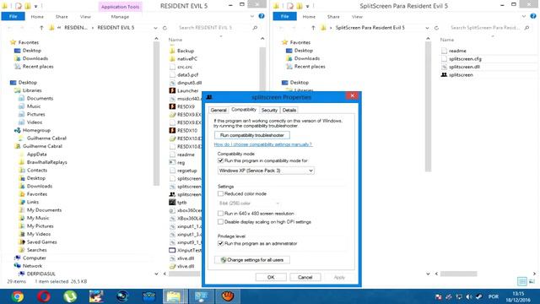This screenshot has height=304, width=540.
Task: Toggle Run this program as an administrator
Action: tap(220, 243)
